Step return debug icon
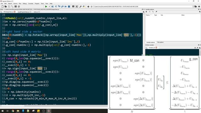 point(62,7)
